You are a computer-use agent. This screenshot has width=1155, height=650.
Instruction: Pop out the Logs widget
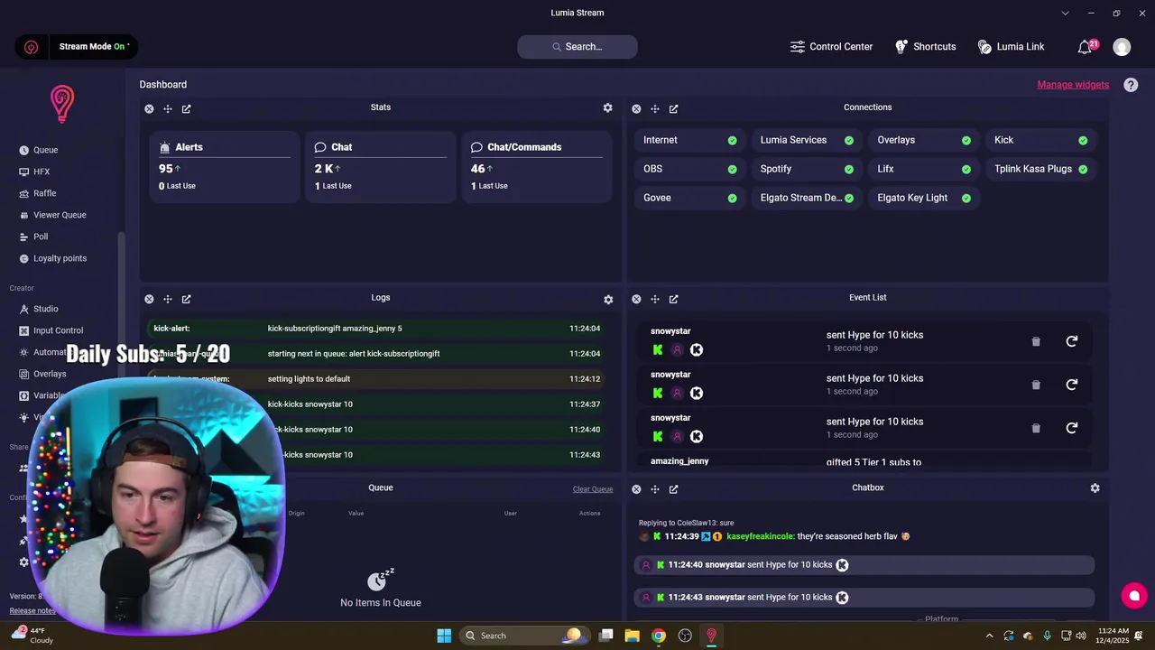[x=187, y=299]
